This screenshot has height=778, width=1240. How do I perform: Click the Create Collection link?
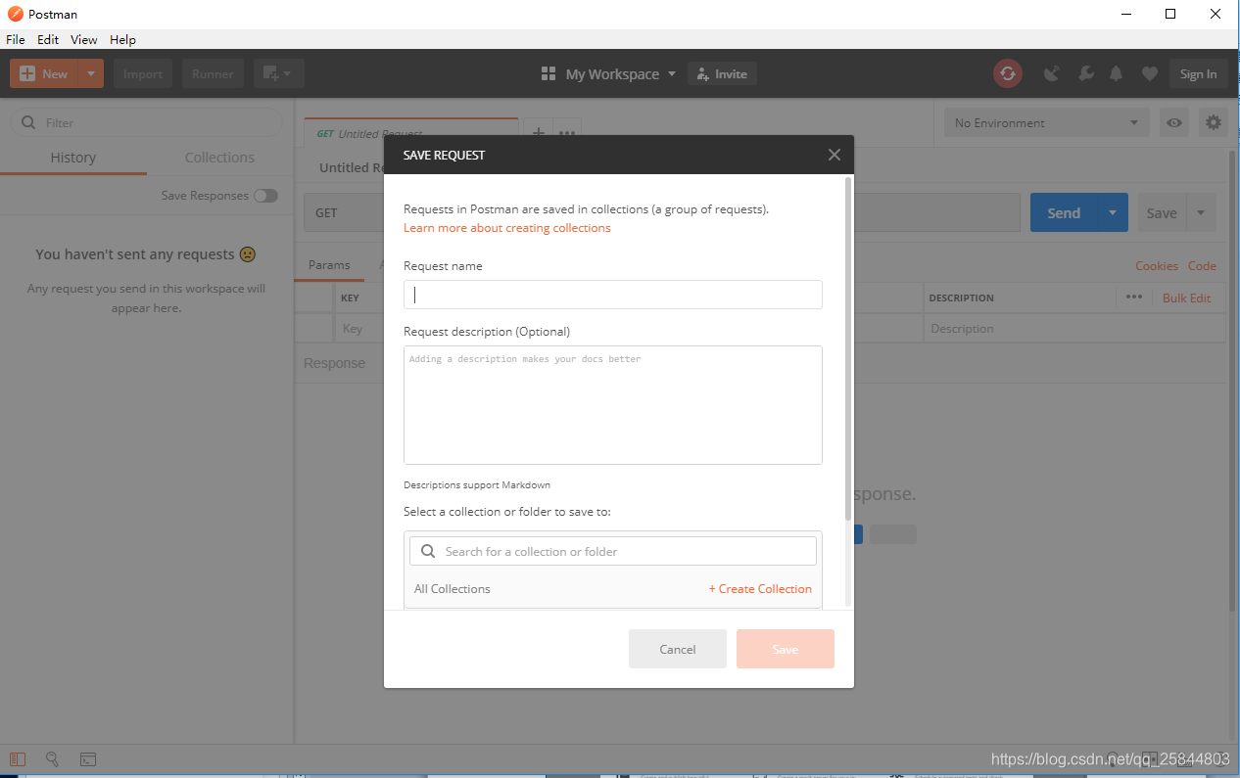[x=760, y=589]
